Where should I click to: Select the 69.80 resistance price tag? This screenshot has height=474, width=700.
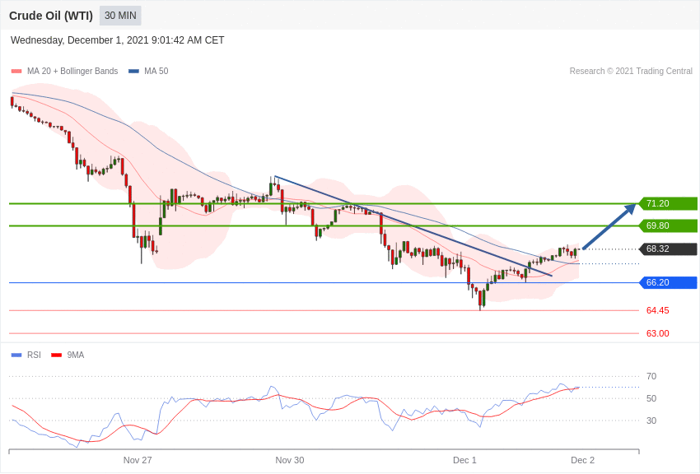tap(668, 225)
